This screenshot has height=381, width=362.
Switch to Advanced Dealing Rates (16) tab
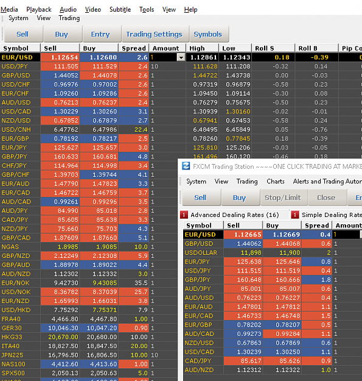[235, 215]
